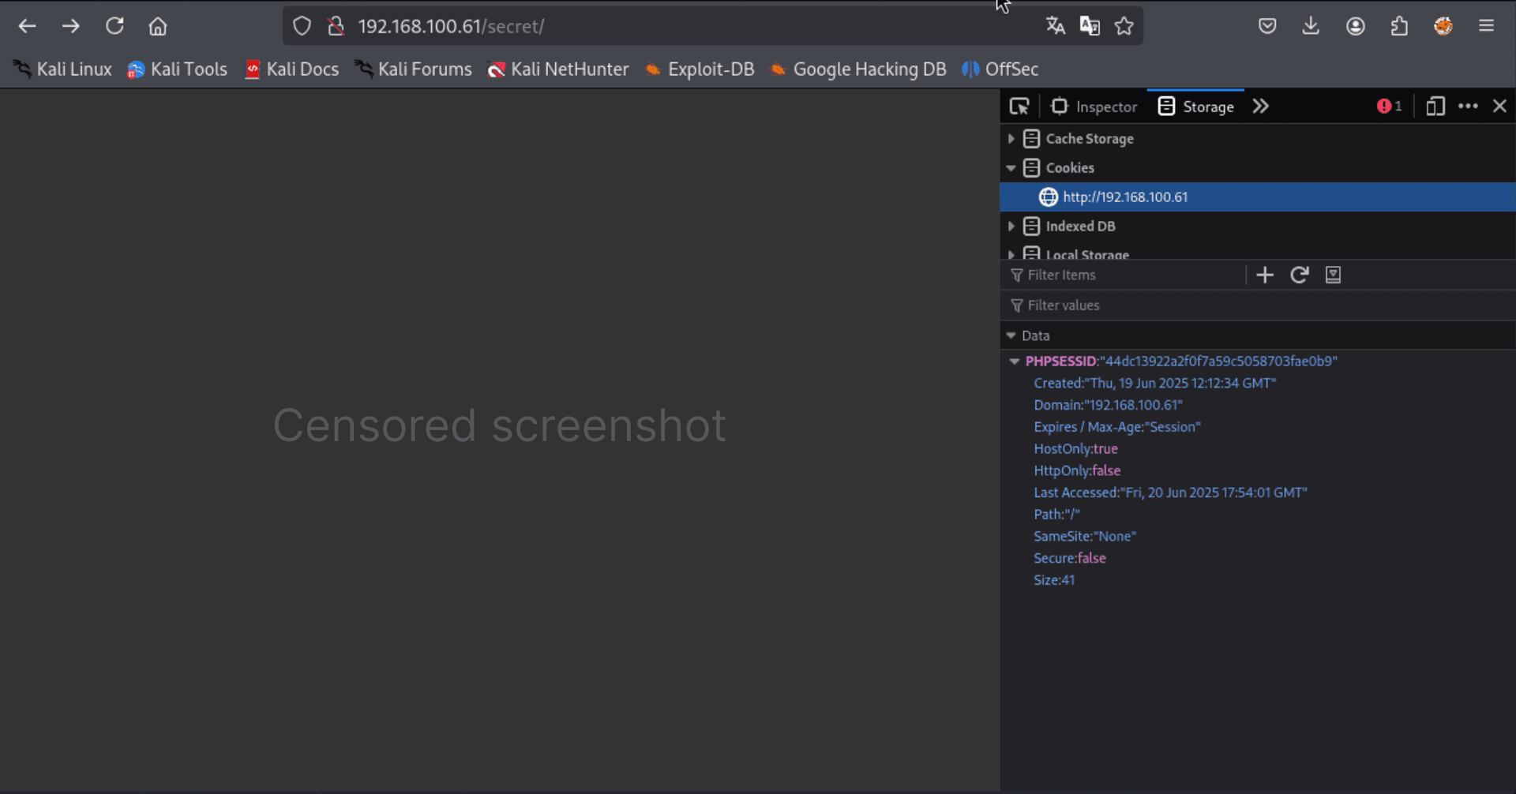Open the Downloads panel icon
Viewport: 1516px width, 794px height.
coord(1311,26)
